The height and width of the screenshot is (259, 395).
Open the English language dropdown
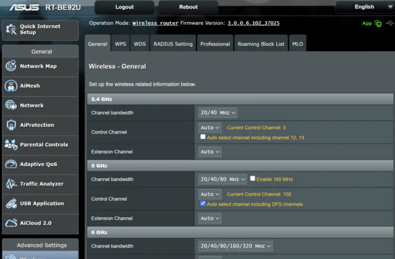(x=365, y=7)
